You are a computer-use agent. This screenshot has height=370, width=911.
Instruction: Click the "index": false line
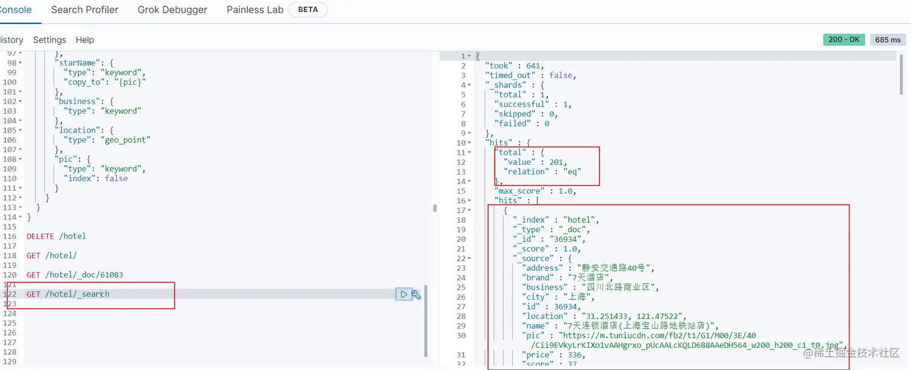pos(96,178)
